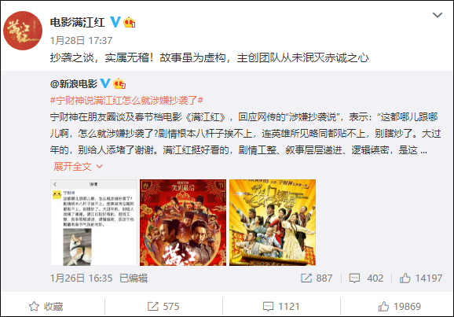The image size is (454, 317).
Task: Click the crown icon beside 新浪电影
Action: tap(119, 83)
